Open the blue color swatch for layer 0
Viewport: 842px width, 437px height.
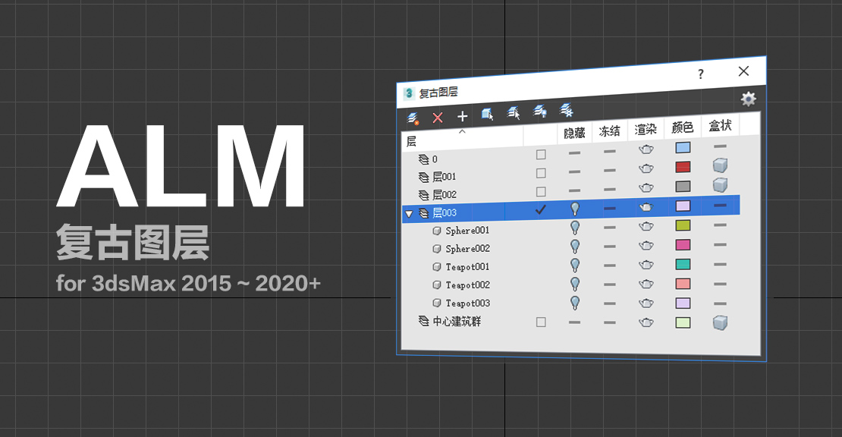pos(683,148)
